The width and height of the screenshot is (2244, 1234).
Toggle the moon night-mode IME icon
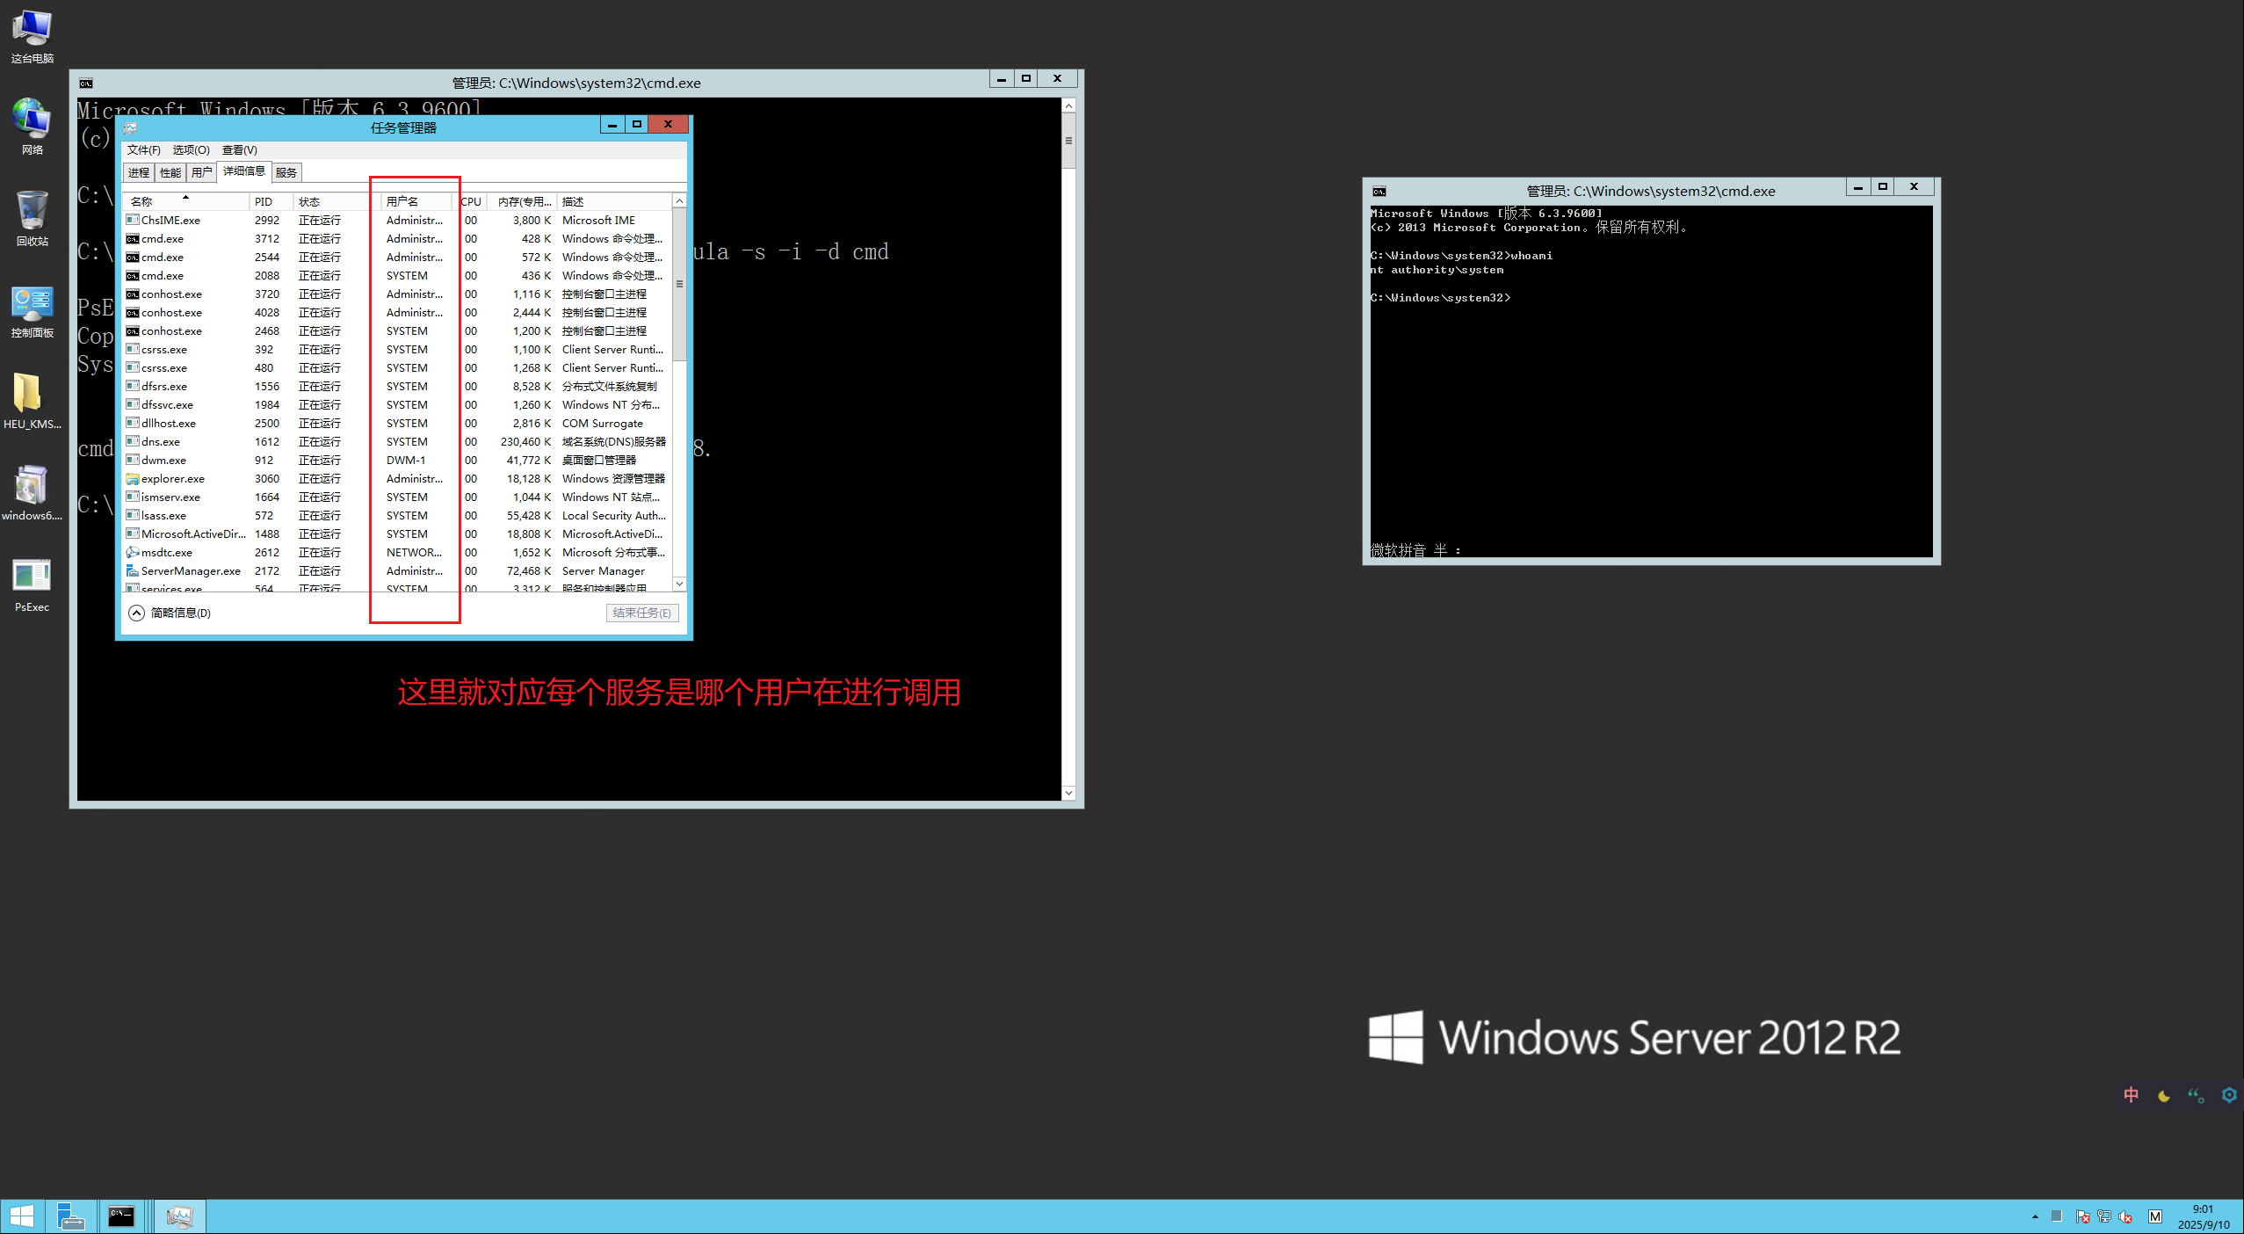(x=2164, y=1095)
